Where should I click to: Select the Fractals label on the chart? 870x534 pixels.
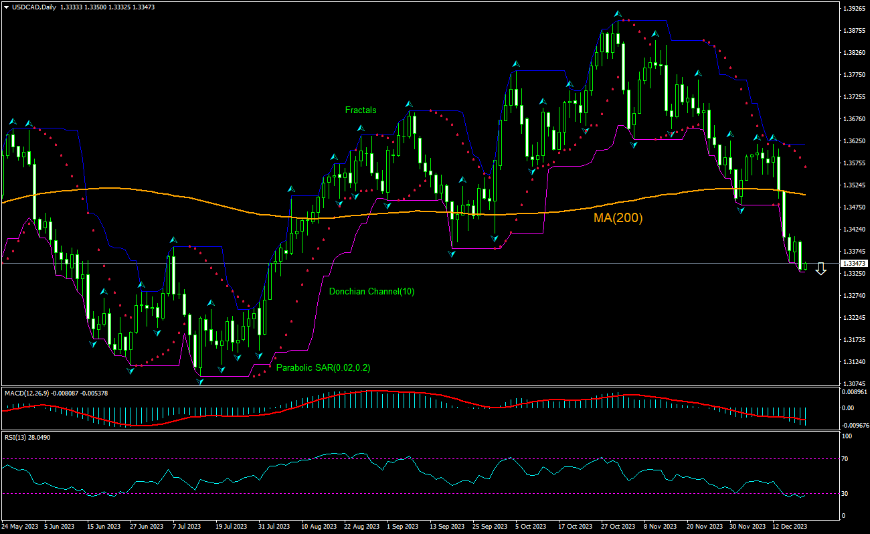[x=360, y=110]
